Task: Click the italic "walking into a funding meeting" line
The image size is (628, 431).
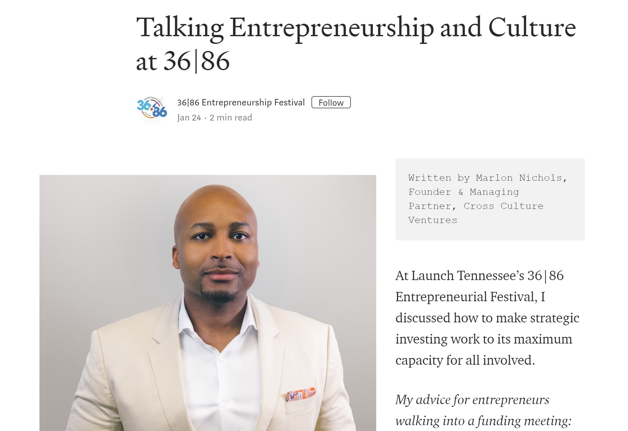Action: pyautogui.click(x=483, y=421)
